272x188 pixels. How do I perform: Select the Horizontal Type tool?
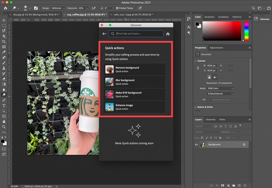pos(4,106)
